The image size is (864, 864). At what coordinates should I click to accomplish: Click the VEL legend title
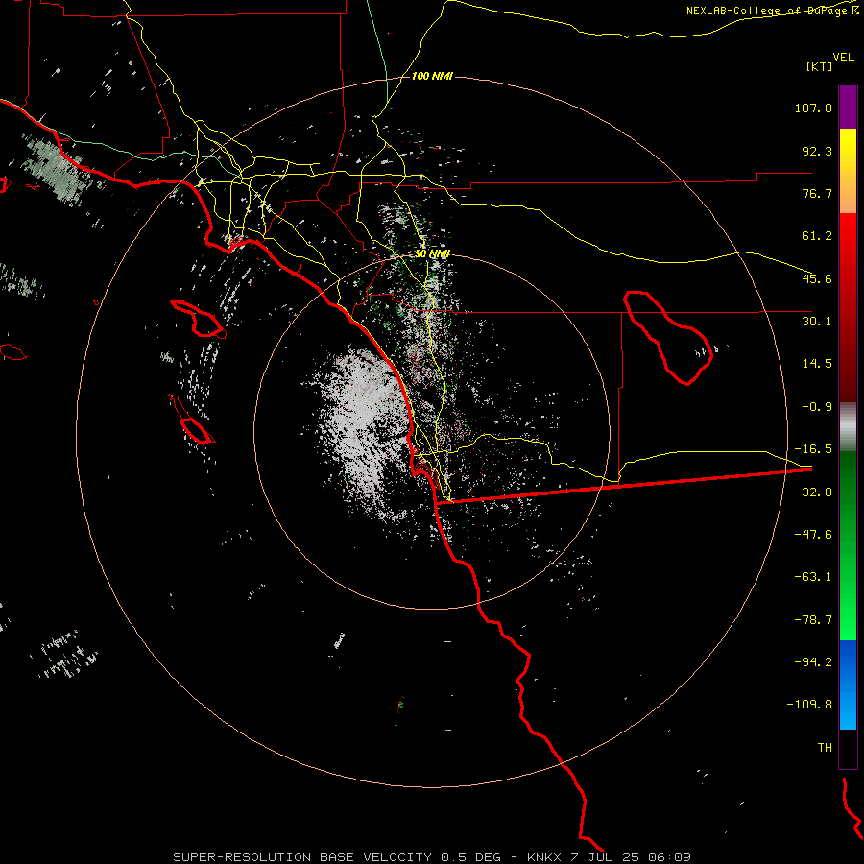tap(843, 58)
